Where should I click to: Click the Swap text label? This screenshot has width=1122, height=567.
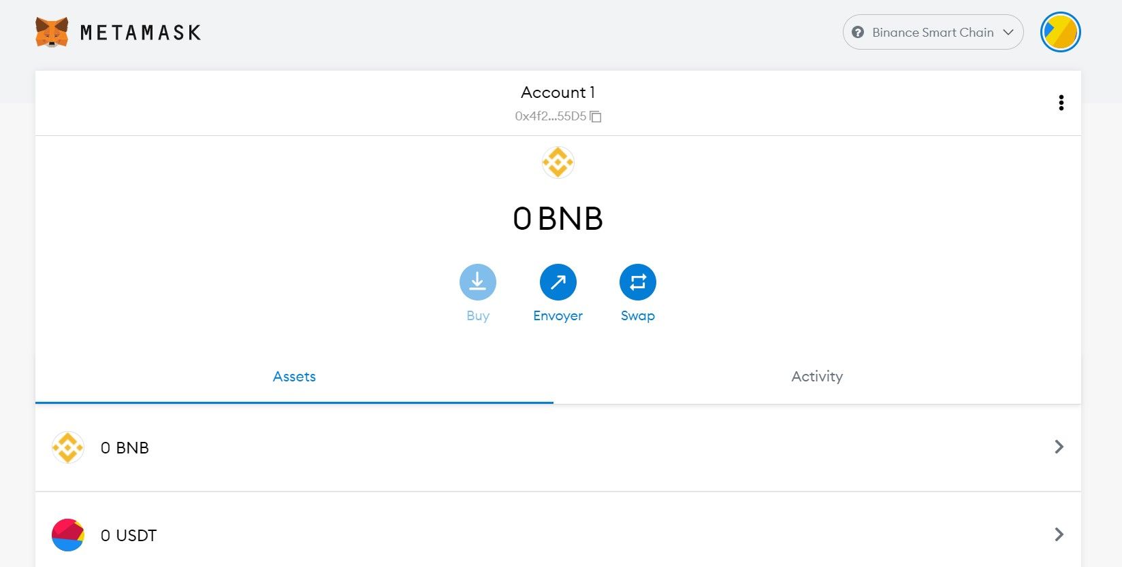click(637, 315)
